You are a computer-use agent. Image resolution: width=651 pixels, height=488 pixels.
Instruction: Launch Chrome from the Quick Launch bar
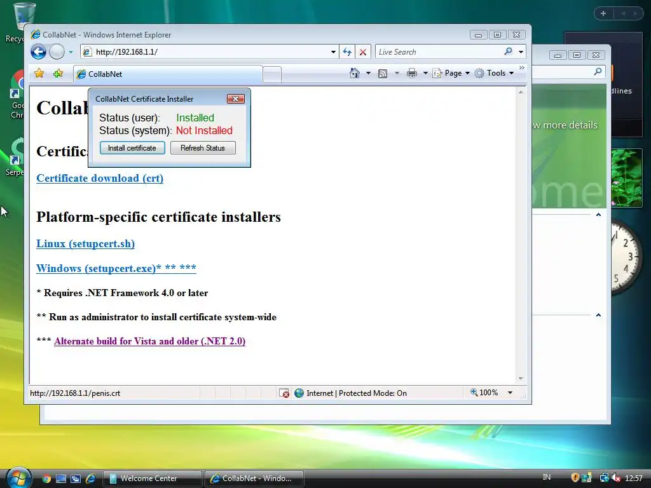[x=46, y=478]
